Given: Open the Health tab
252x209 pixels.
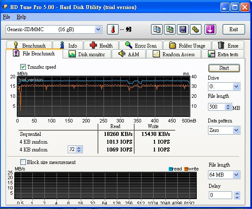Looking at the screenshot, I should point(101,45).
